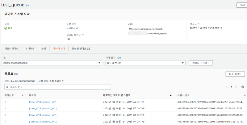The width and height of the screenshot is (247, 125).
Task: Go to the next page of records
Action: tap(236, 87)
